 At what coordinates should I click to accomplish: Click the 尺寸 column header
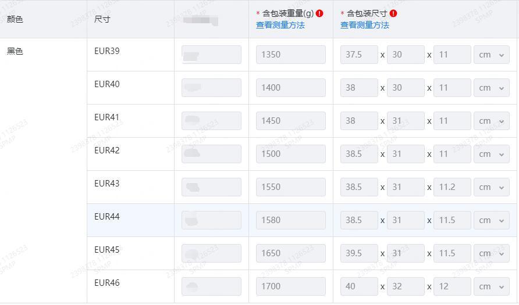pos(102,19)
